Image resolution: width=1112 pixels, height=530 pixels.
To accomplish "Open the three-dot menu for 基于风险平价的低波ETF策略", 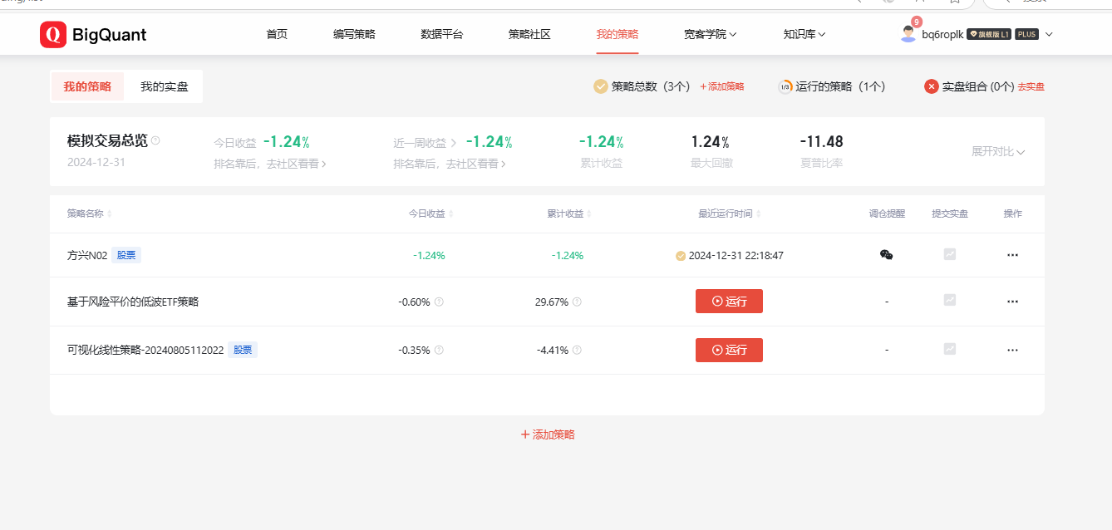I will (1012, 302).
